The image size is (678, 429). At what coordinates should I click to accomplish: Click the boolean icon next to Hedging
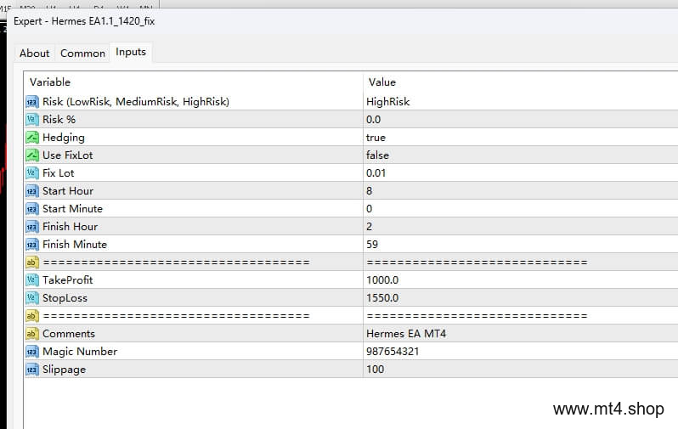32,138
